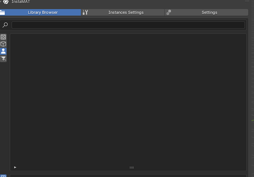Click the InstaMAT logo in panel header

coord(6,2)
